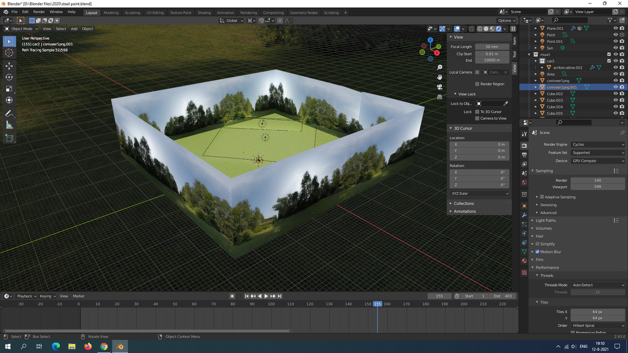Enable Adaptive Sampling checkbox
Viewport: 628px width, 353px height.
[x=542, y=197]
